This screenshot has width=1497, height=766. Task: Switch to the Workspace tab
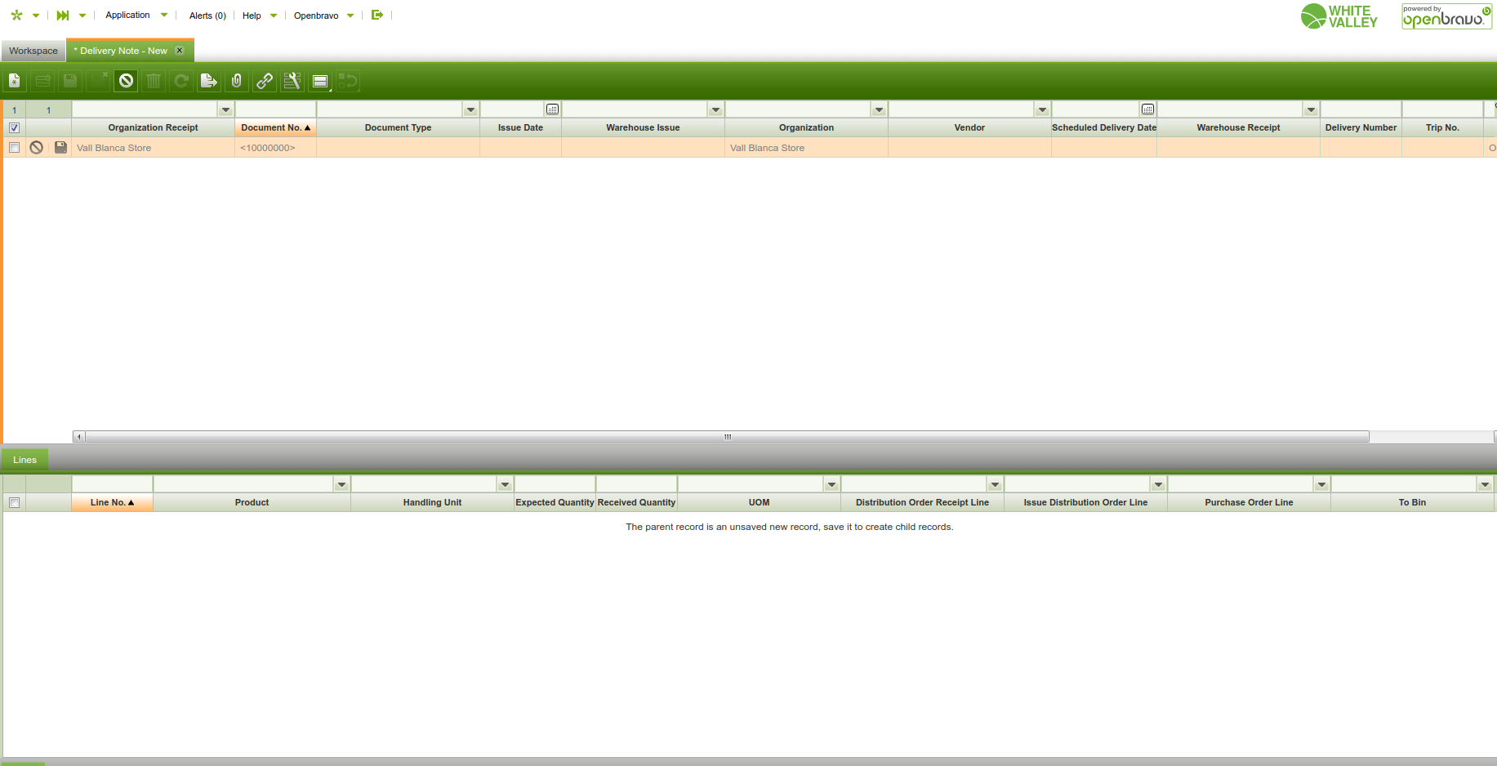coord(33,51)
